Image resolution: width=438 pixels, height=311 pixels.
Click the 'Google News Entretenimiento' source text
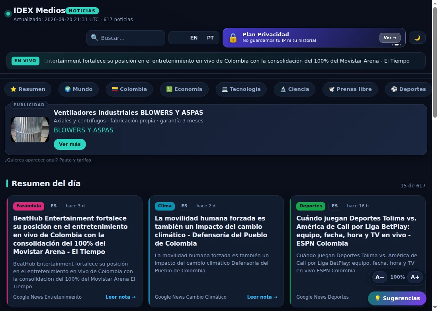coord(47,297)
